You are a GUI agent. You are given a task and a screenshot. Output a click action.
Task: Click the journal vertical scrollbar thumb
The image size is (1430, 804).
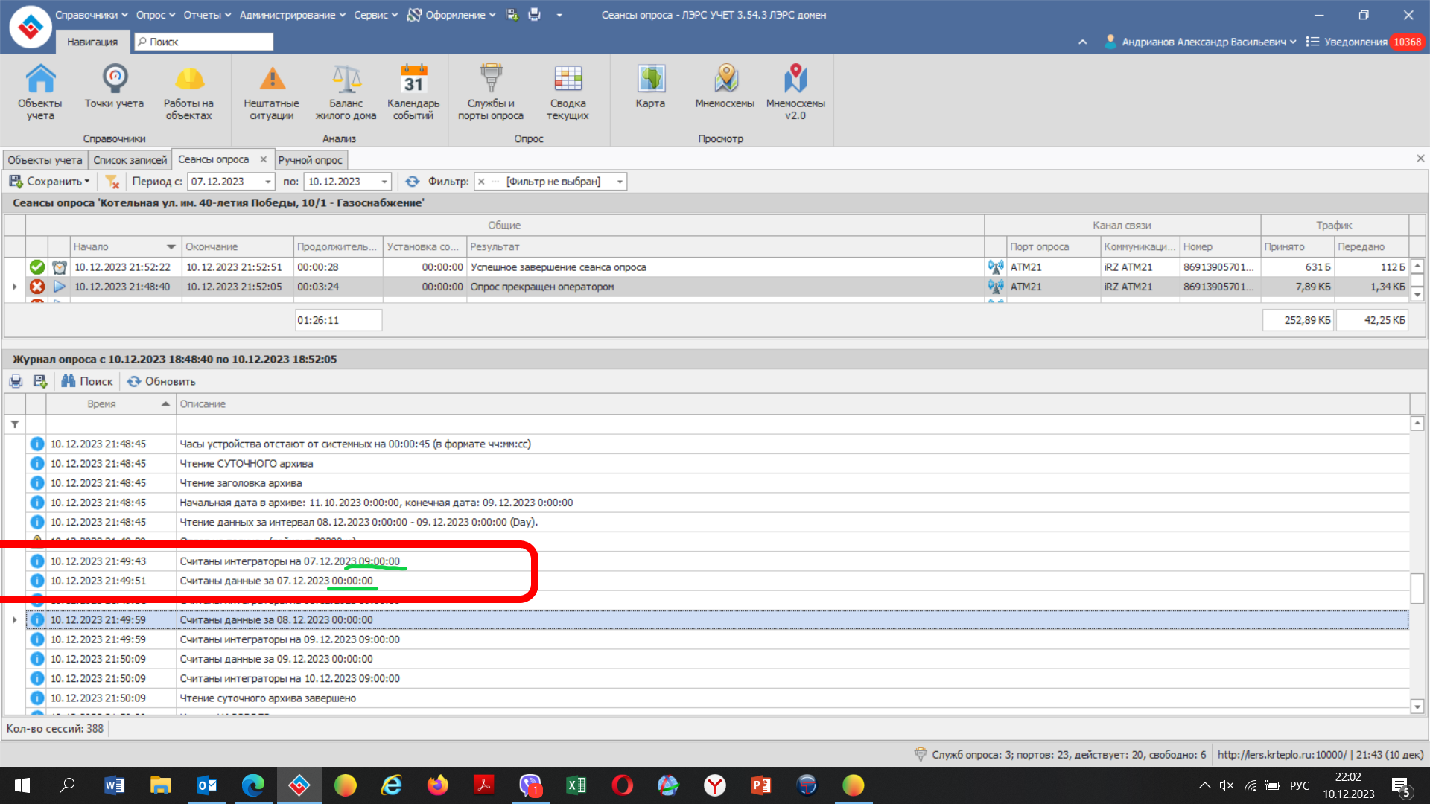pyautogui.click(x=1417, y=588)
